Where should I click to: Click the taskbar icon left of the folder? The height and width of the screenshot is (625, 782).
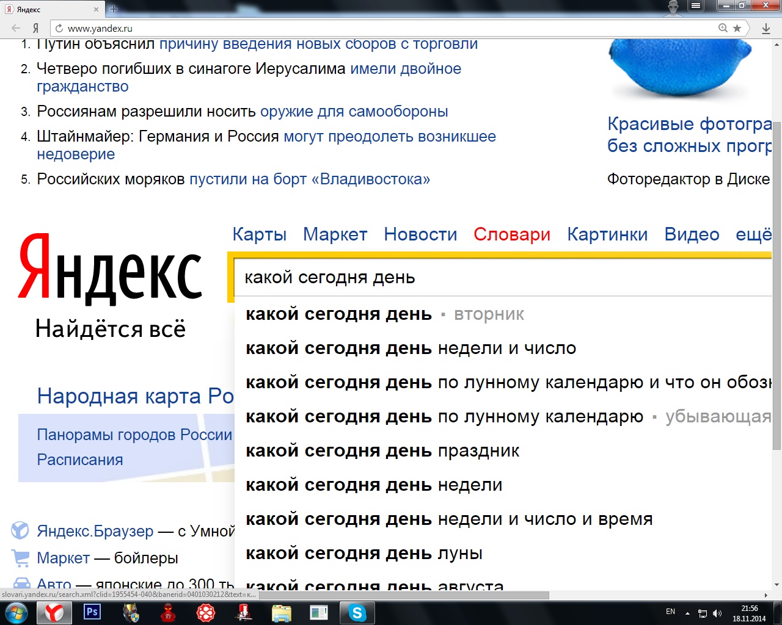click(x=244, y=613)
